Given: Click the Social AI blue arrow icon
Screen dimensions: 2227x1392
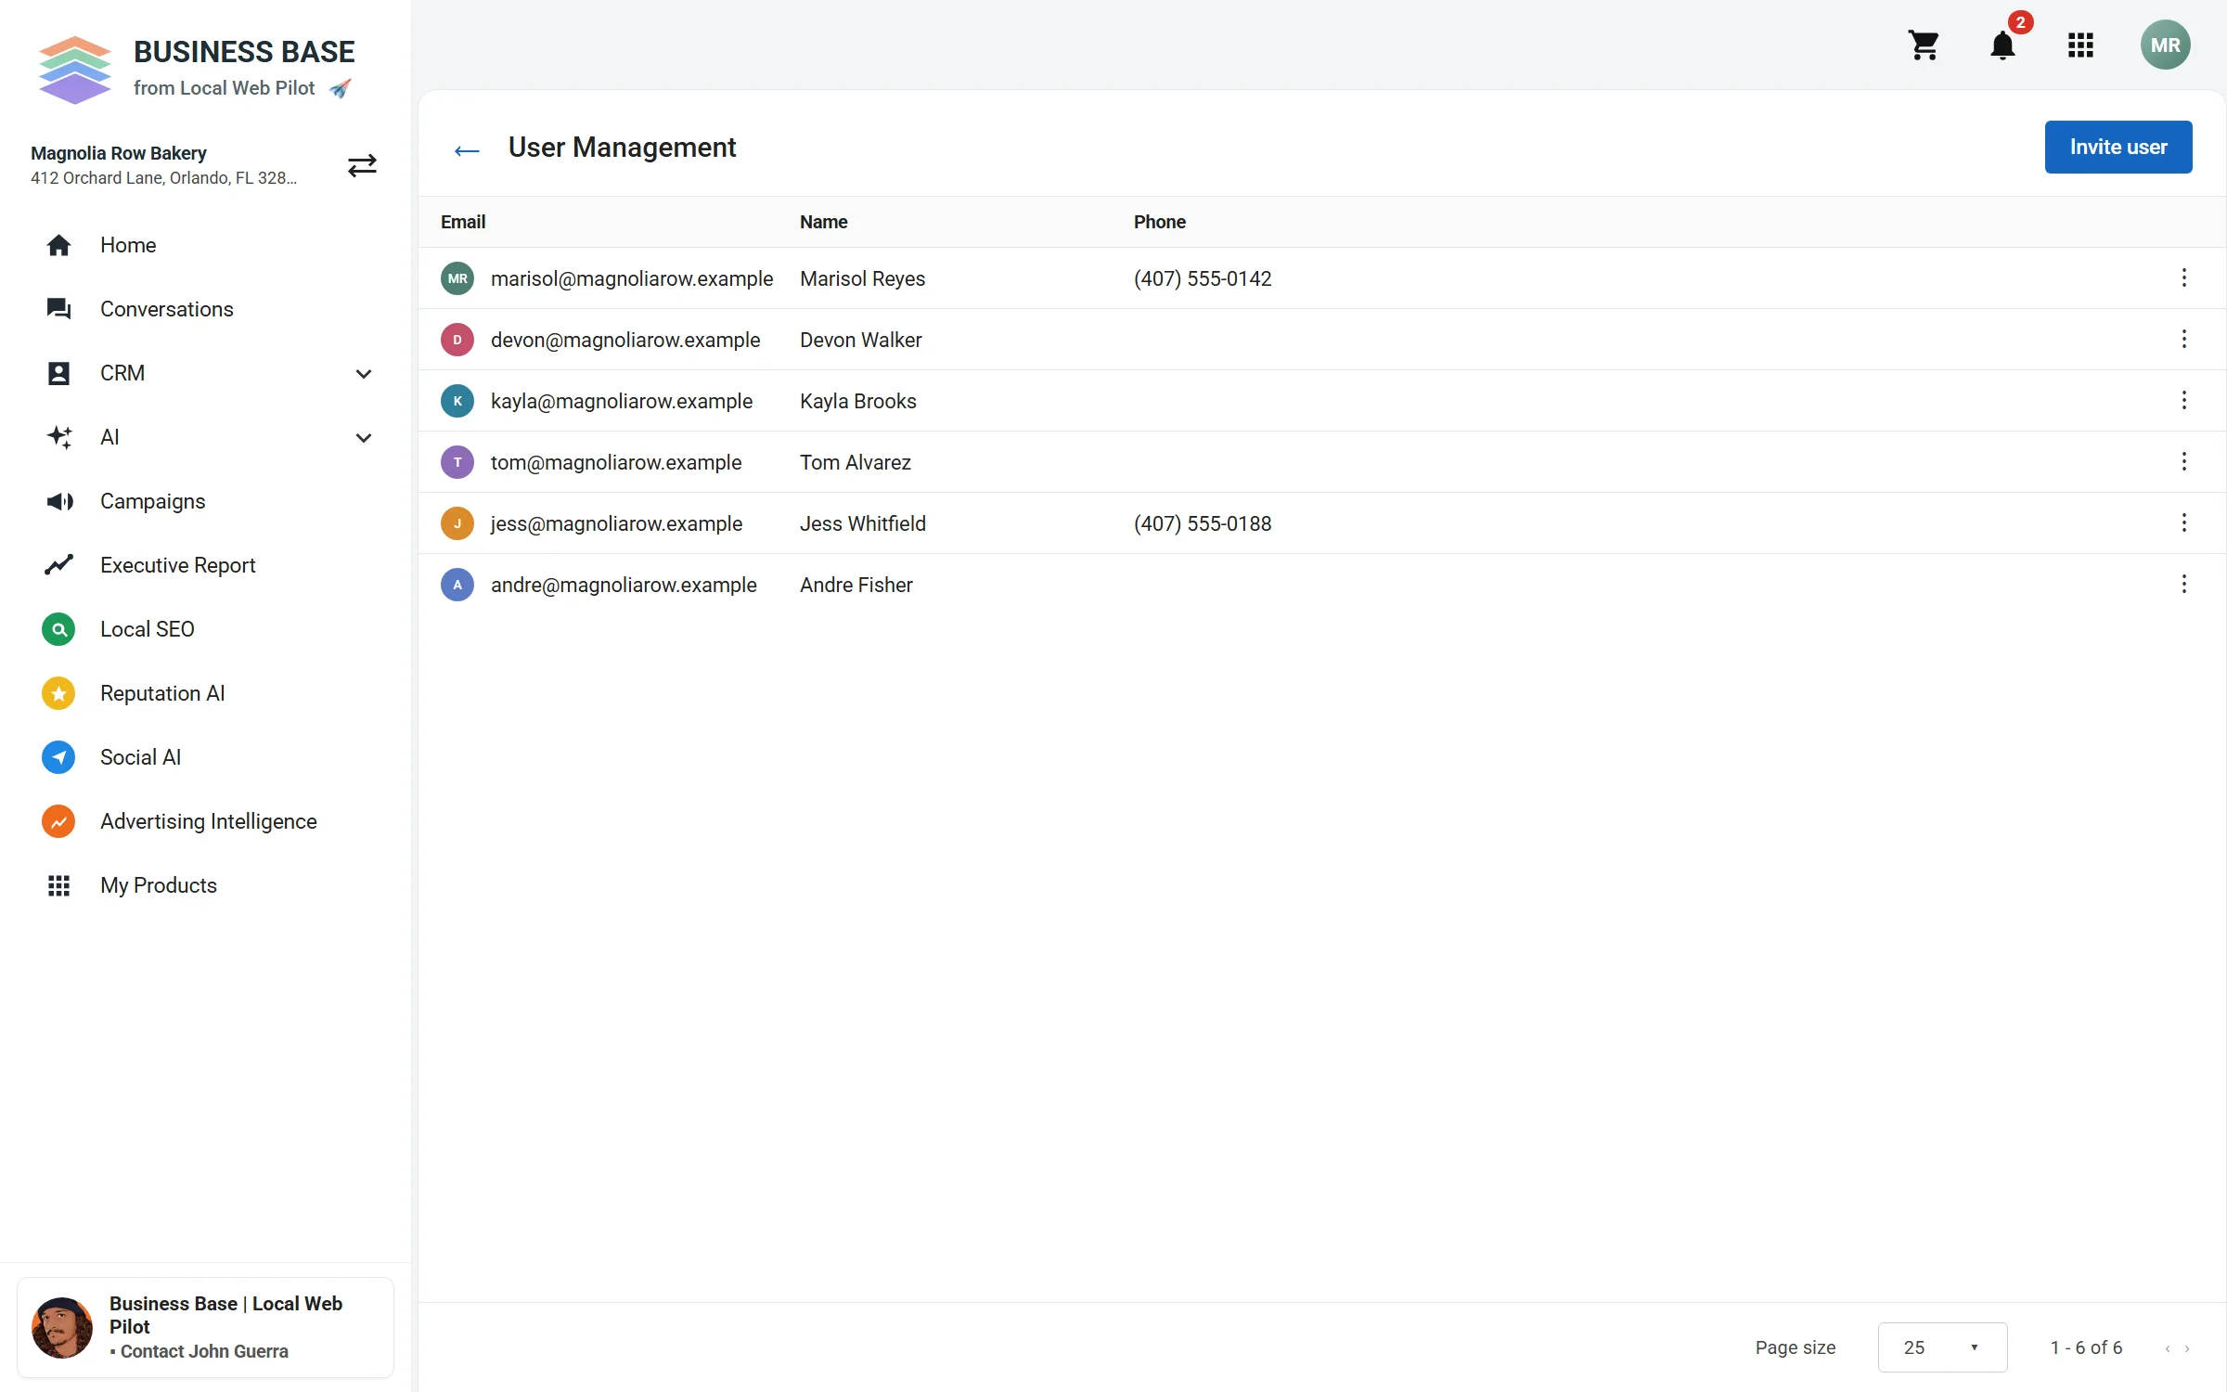Looking at the screenshot, I should click(x=58, y=757).
